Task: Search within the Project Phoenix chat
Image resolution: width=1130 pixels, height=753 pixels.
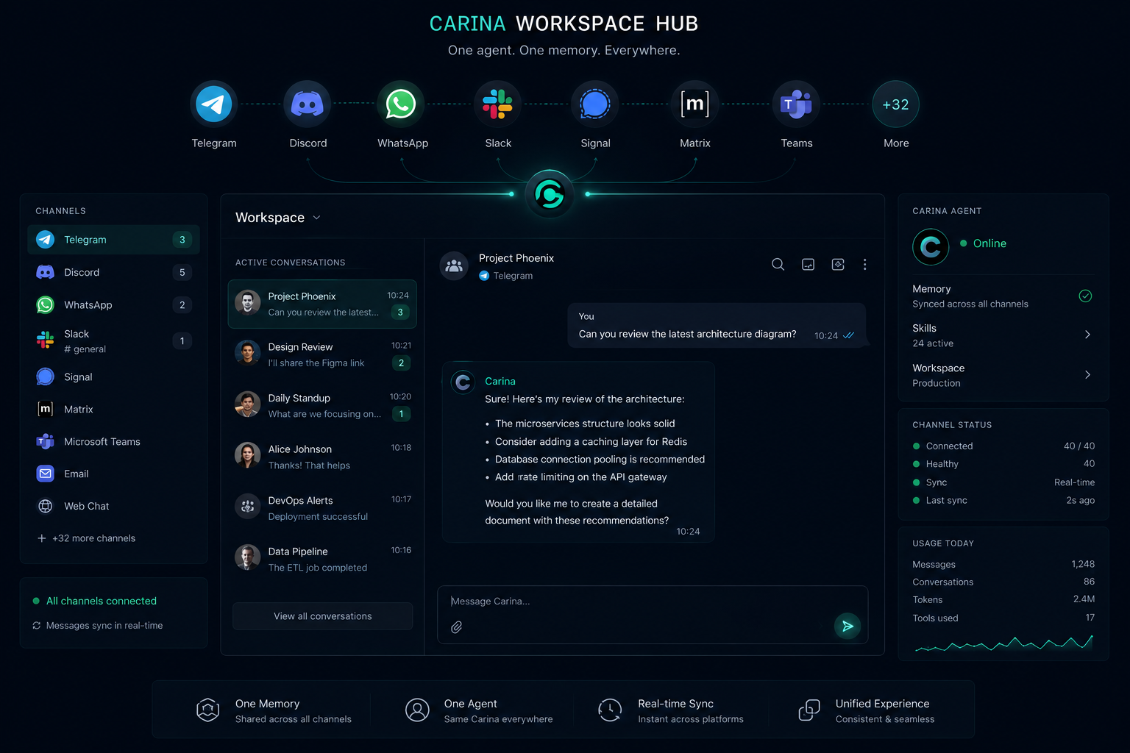Action: coord(778,265)
